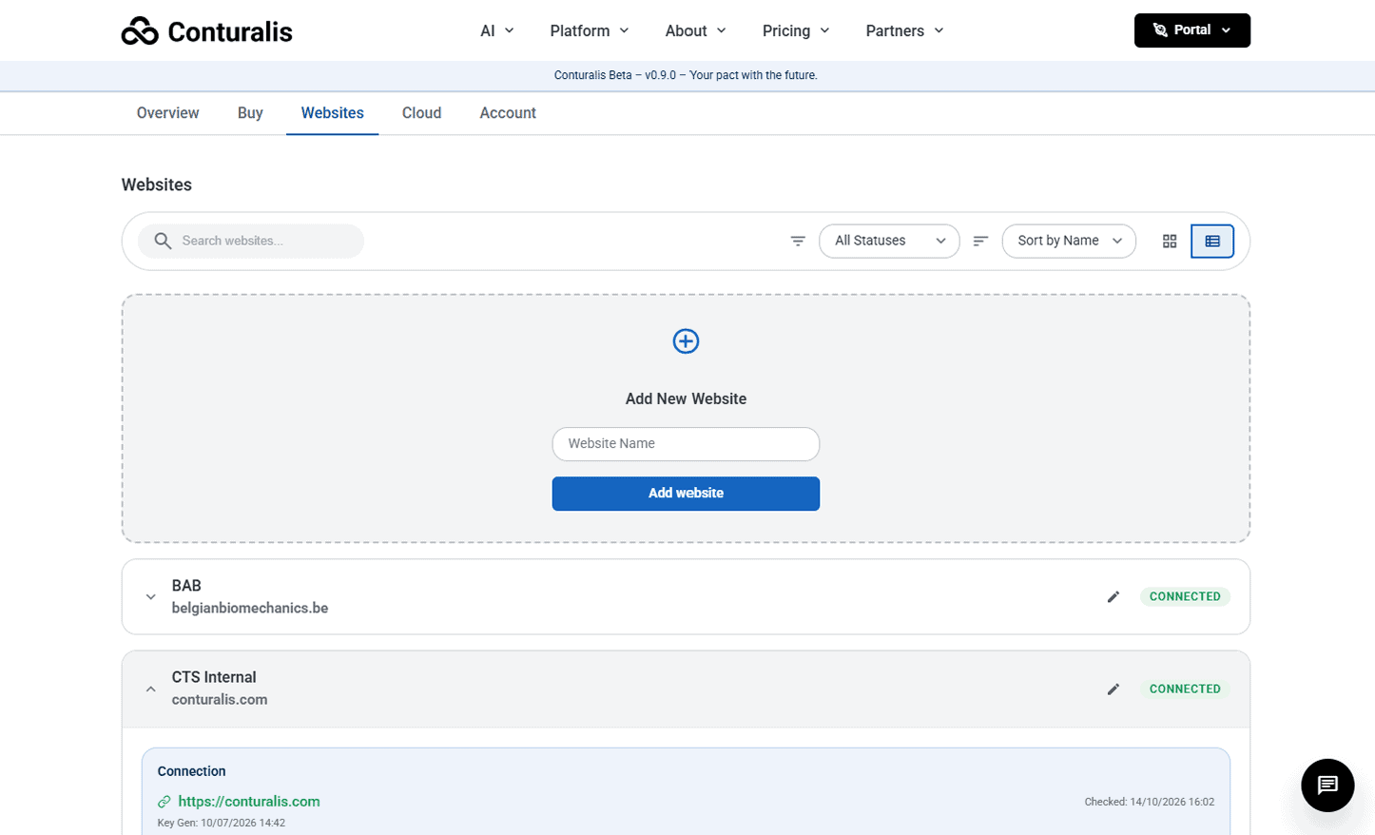The height and width of the screenshot is (835, 1375).
Task: Click the Key Gen: 10/07/2026 14:42 text
Action: [222, 824]
